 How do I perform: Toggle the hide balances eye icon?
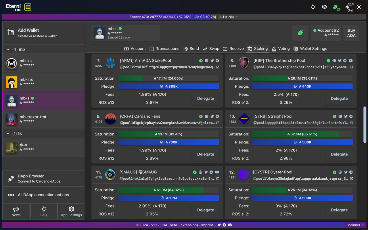324,7
